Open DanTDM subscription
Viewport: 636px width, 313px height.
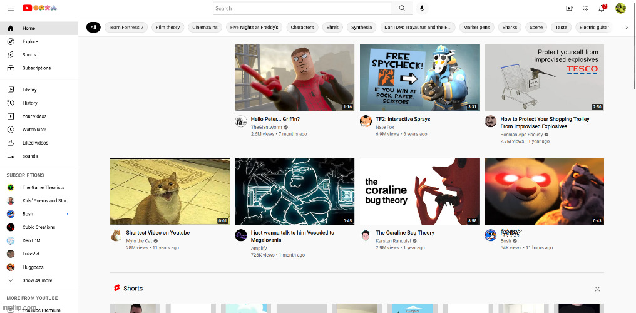(39, 241)
